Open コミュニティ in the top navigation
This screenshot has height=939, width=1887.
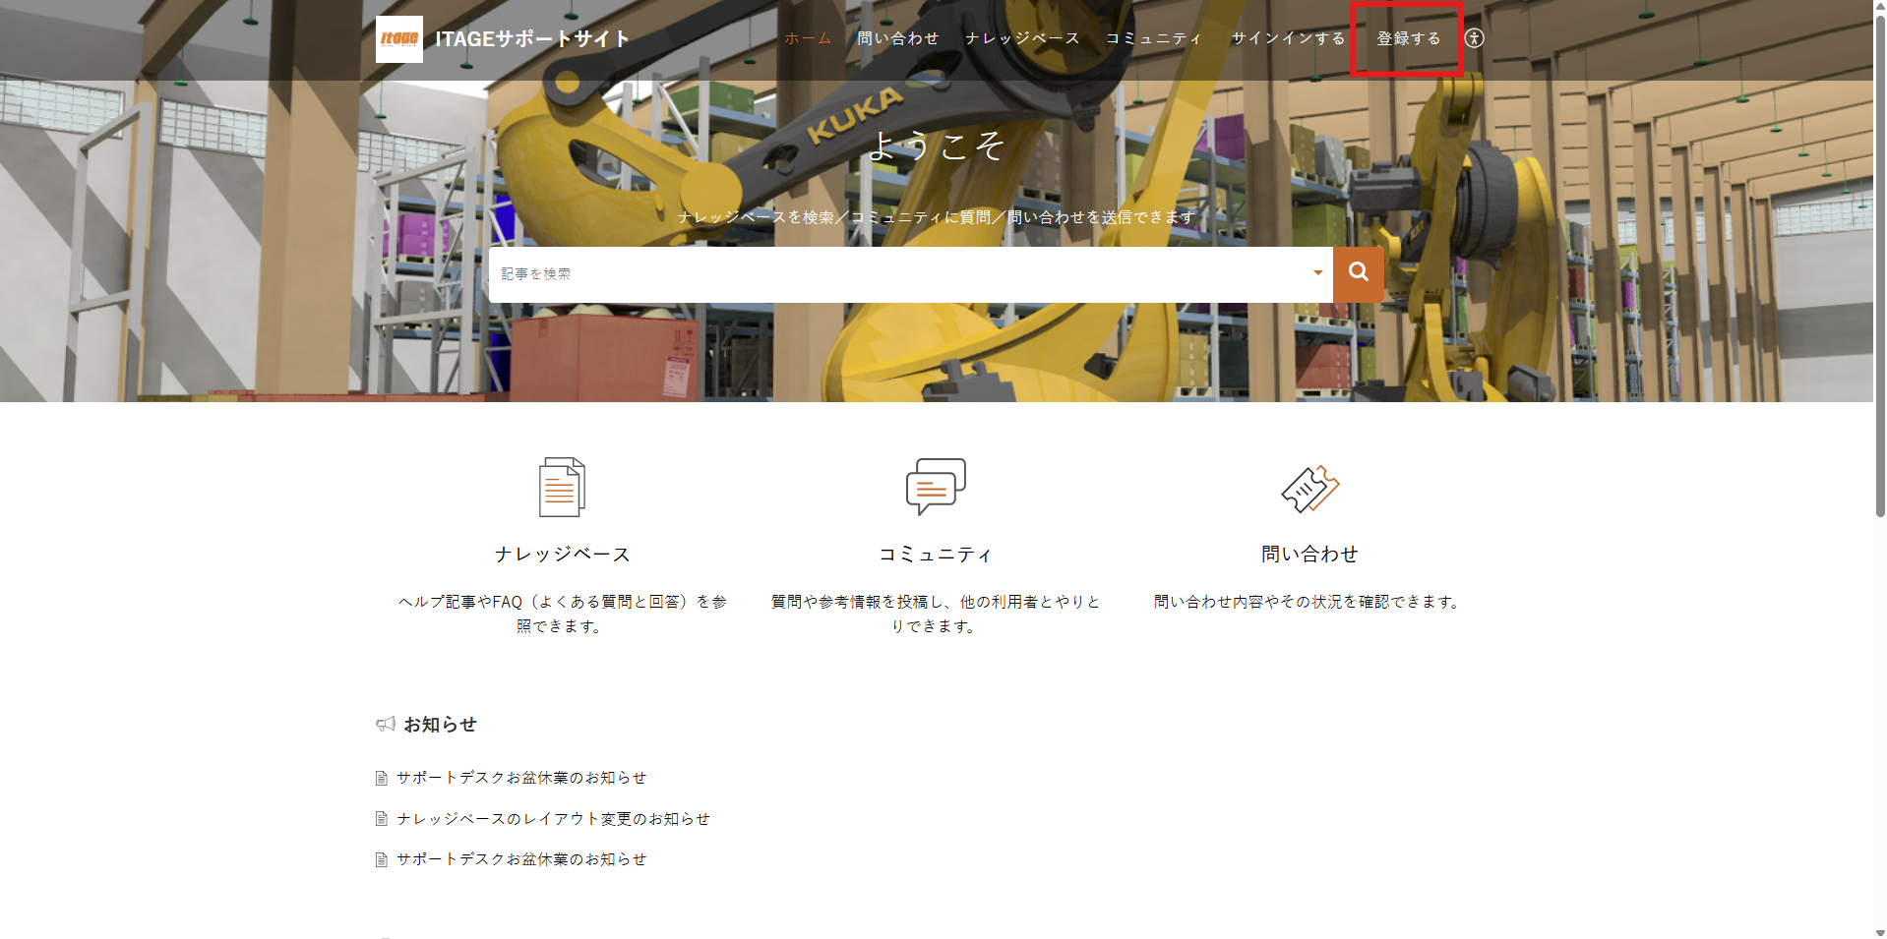(x=1154, y=38)
